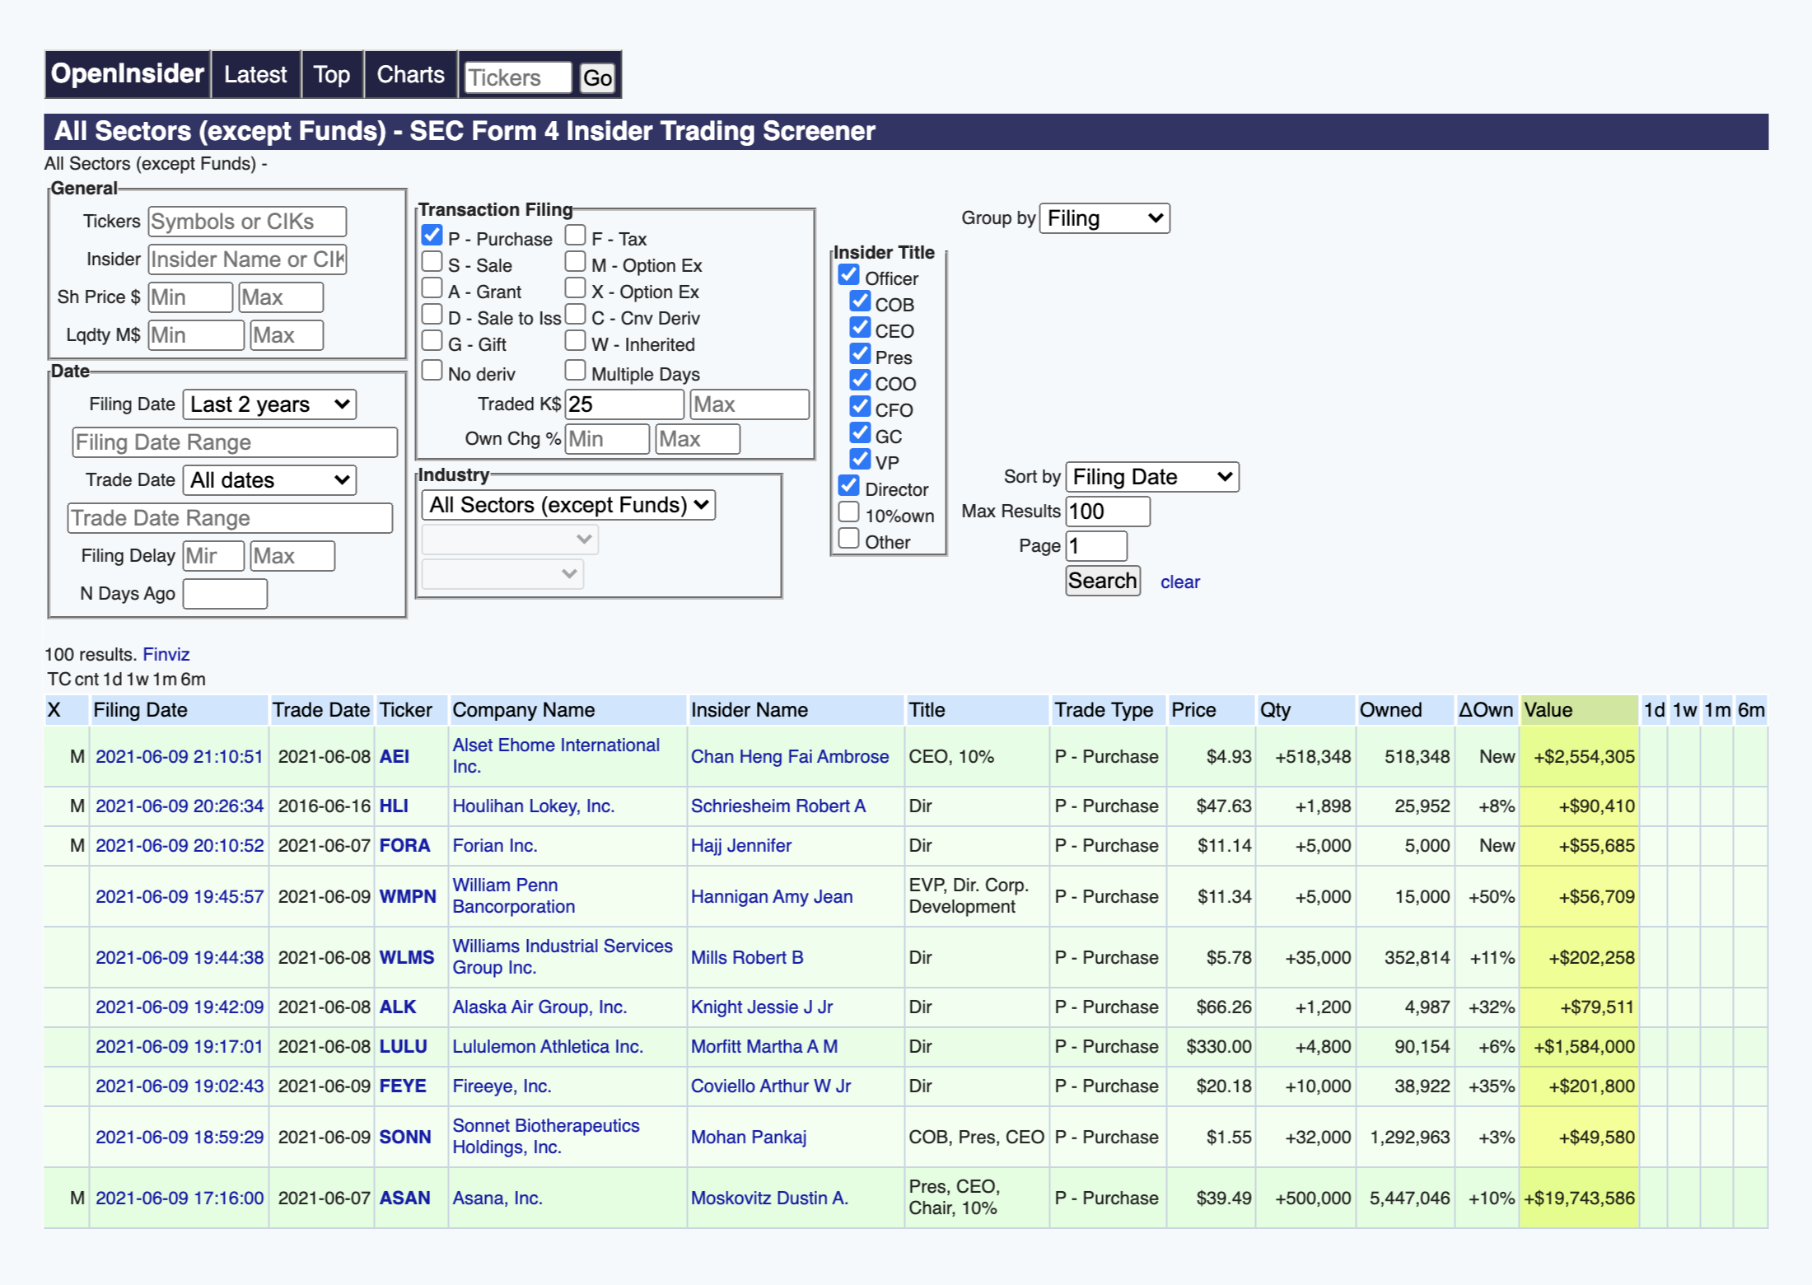Open the Top menu item

331,75
